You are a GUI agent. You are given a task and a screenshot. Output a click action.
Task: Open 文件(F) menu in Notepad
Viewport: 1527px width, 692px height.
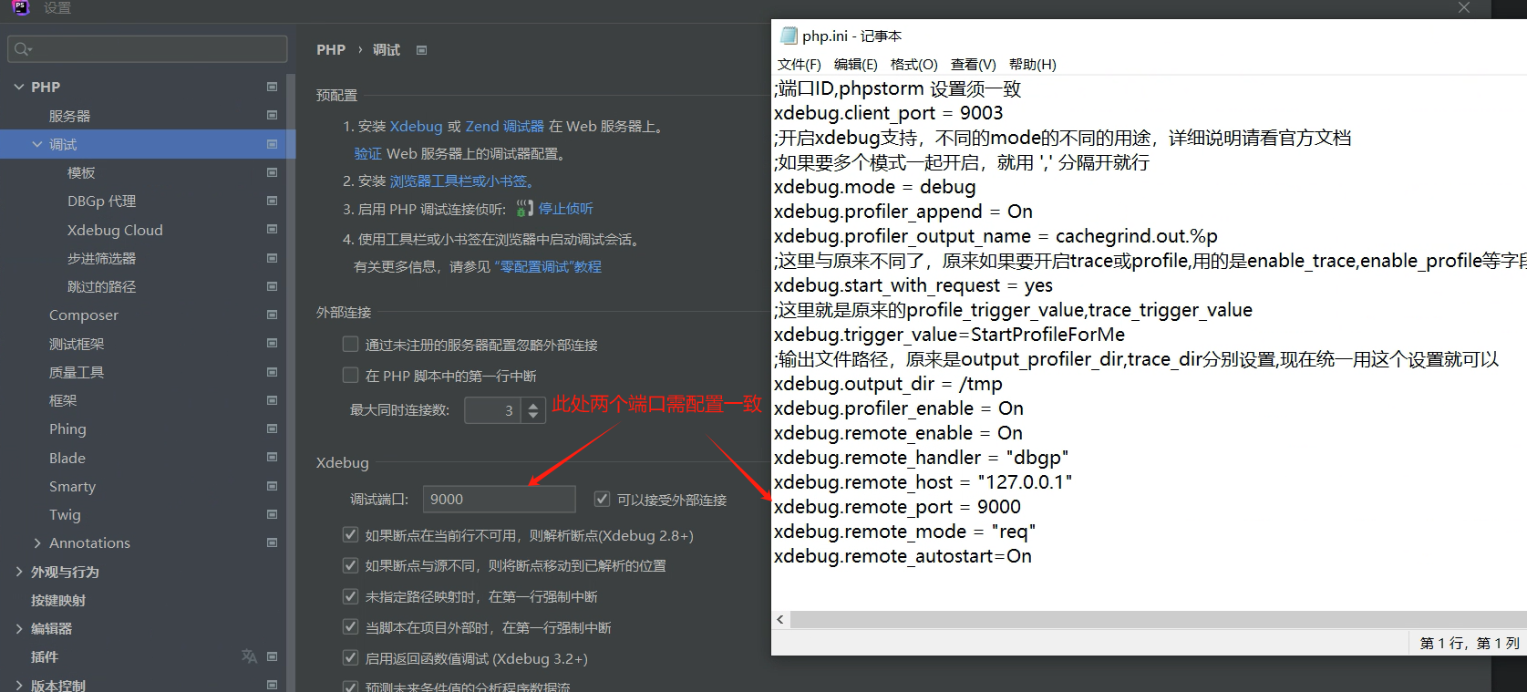pos(799,65)
